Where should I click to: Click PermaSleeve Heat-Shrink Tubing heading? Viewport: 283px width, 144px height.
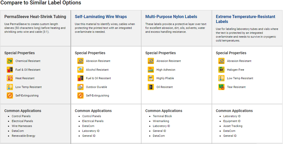click(x=35, y=17)
